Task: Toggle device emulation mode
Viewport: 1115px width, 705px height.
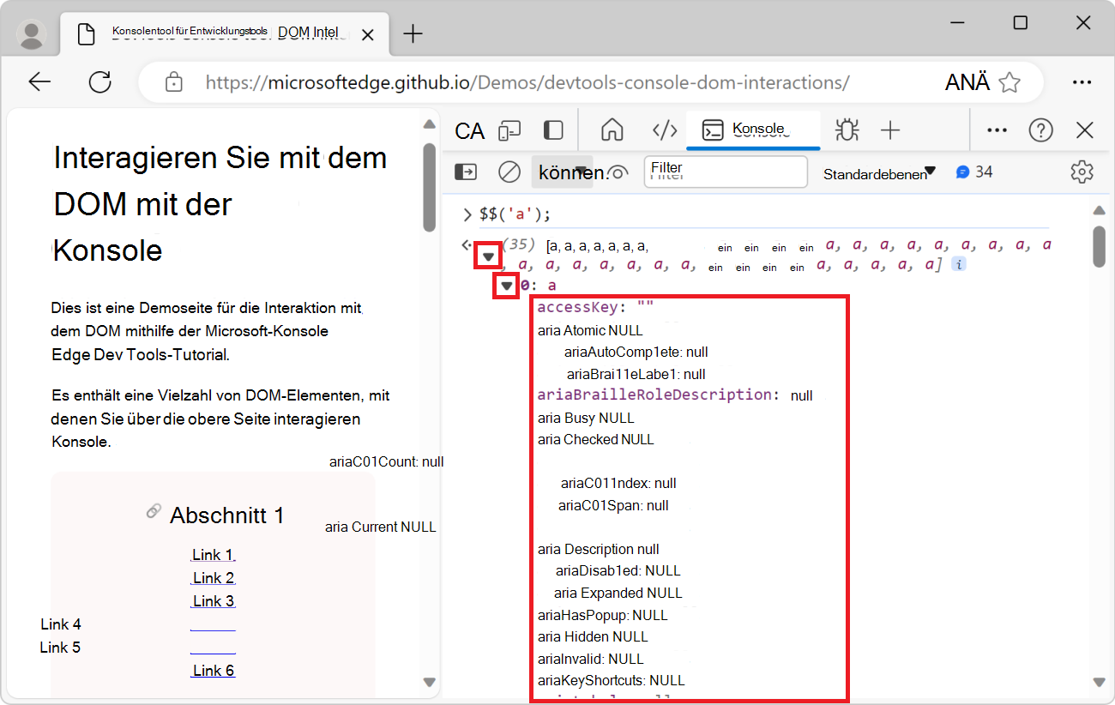Action: [509, 130]
